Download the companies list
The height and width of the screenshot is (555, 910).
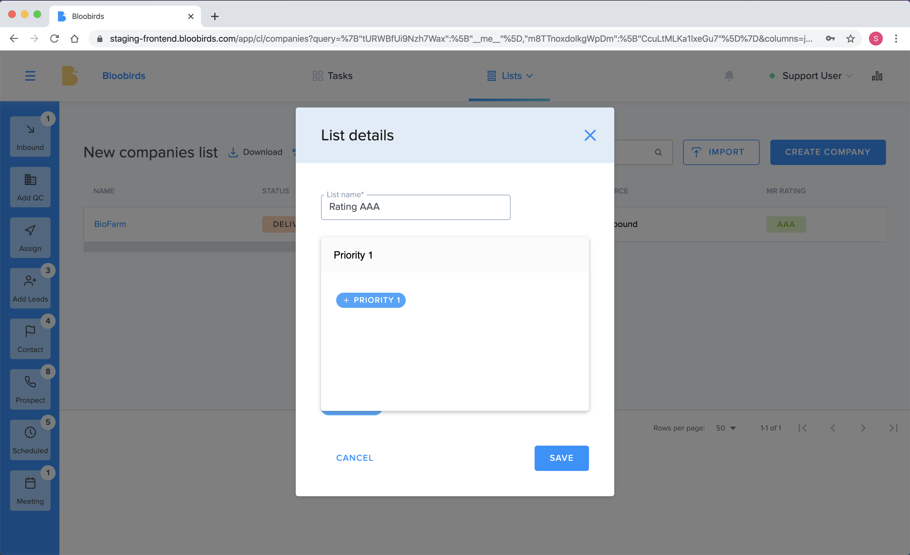pyautogui.click(x=255, y=152)
